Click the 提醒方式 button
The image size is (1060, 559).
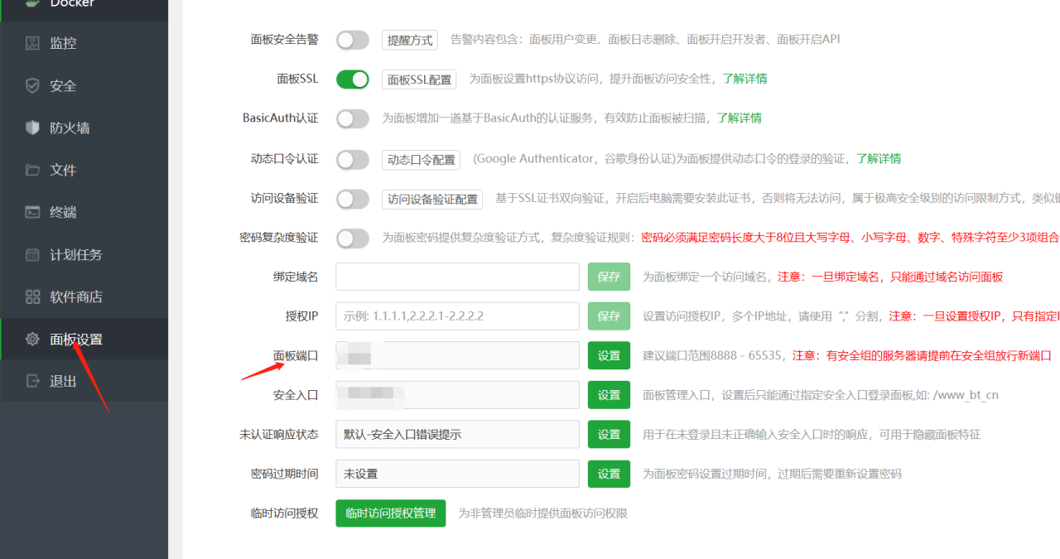pyautogui.click(x=410, y=40)
